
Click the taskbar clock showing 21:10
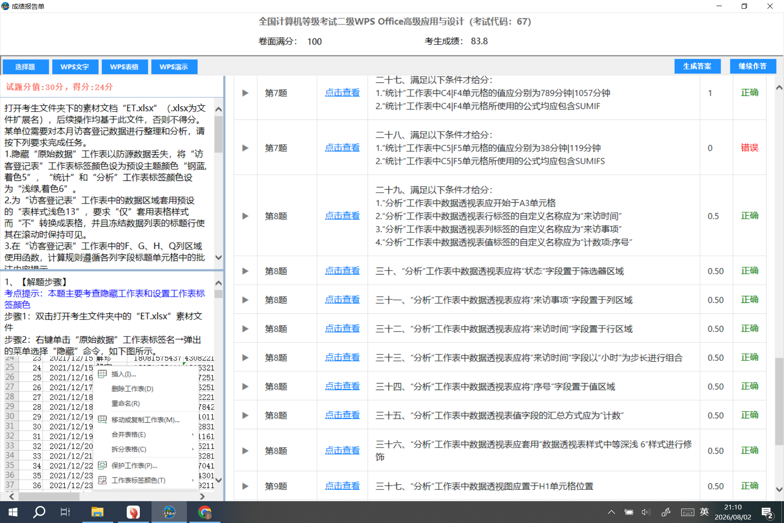click(x=733, y=507)
